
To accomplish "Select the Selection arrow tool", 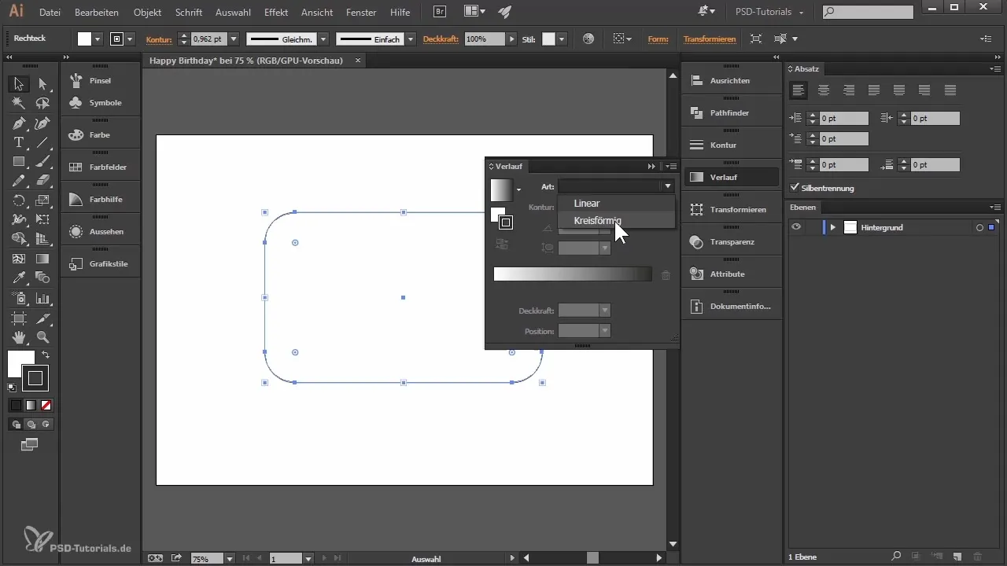I will tap(19, 84).
